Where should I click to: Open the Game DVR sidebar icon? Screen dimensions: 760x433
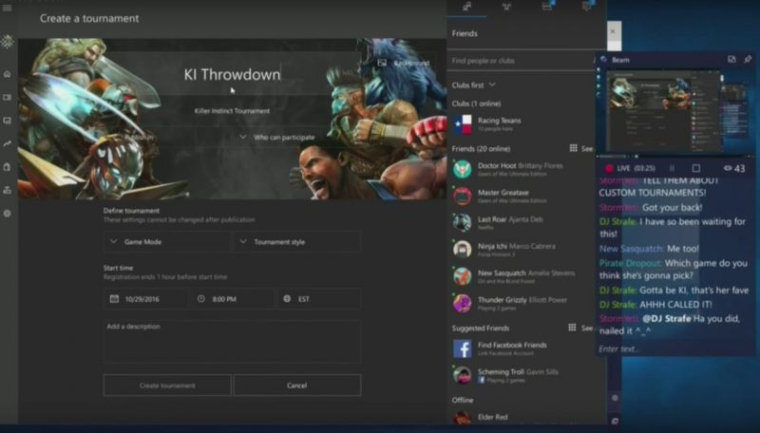[x=7, y=121]
